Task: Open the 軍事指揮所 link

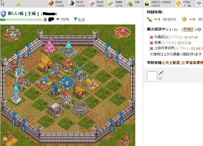Action: click(x=194, y=63)
